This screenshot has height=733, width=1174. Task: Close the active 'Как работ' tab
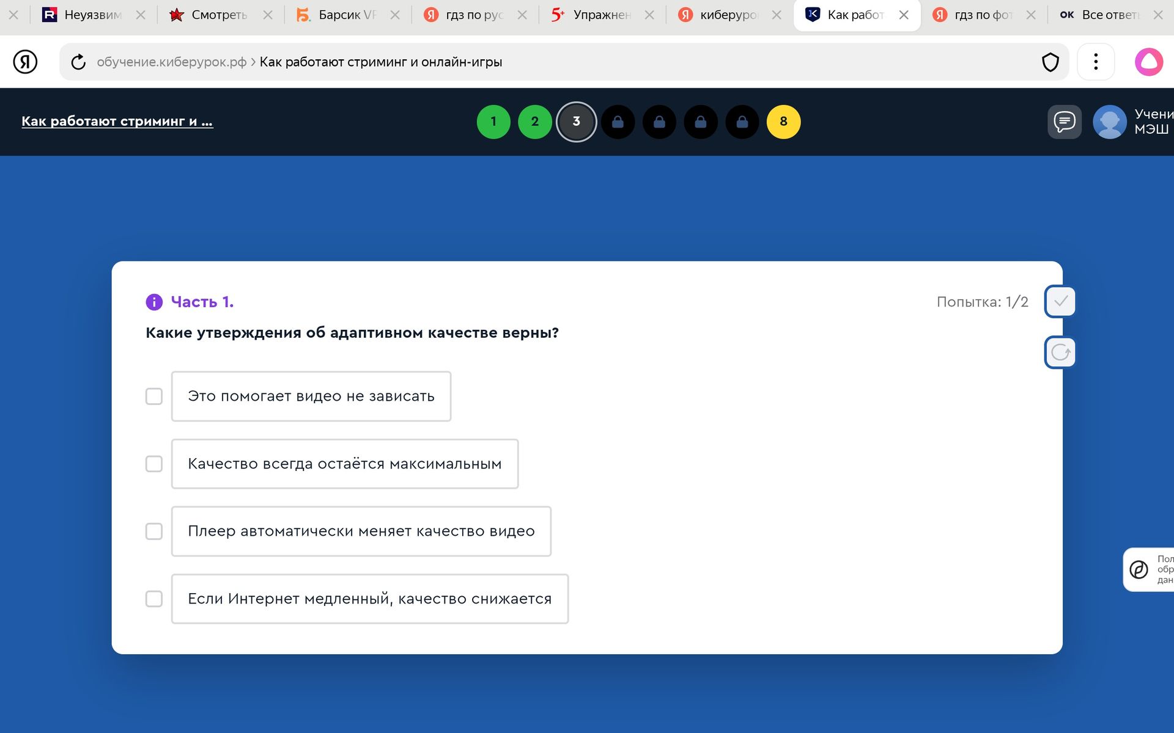(904, 15)
